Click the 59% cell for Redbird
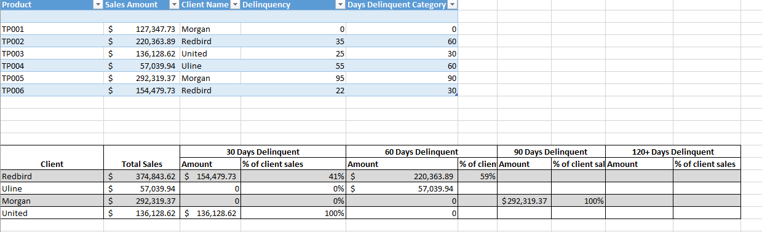This screenshot has width=762, height=232. (x=478, y=176)
